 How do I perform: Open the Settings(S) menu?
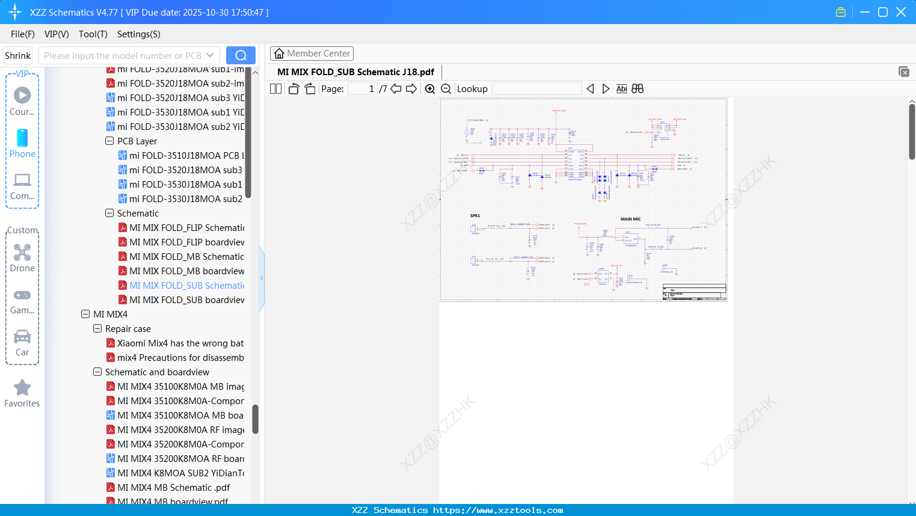point(139,34)
